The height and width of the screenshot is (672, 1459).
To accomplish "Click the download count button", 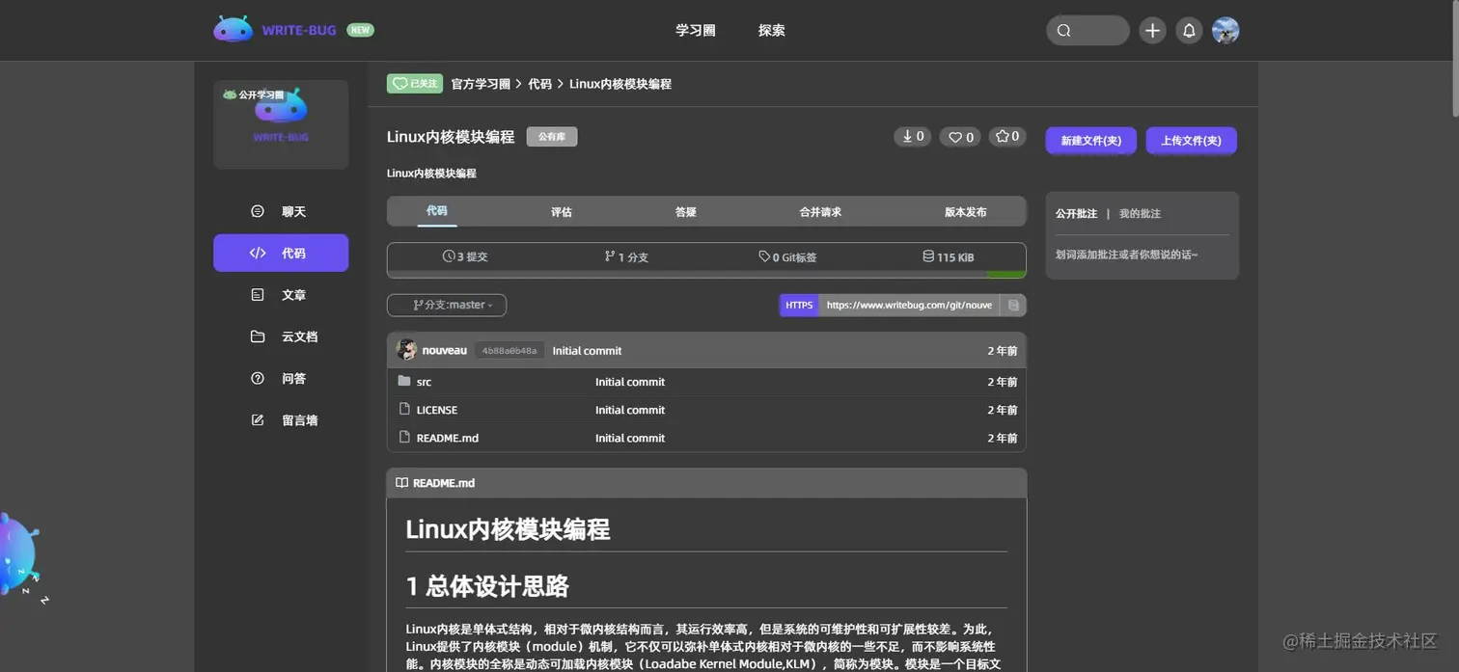I will (x=913, y=137).
